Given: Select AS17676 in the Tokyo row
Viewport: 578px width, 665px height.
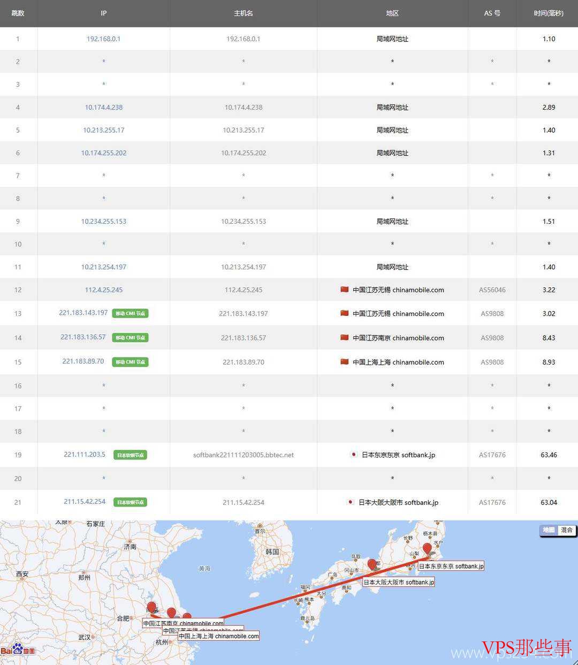Looking at the screenshot, I should [x=492, y=455].
